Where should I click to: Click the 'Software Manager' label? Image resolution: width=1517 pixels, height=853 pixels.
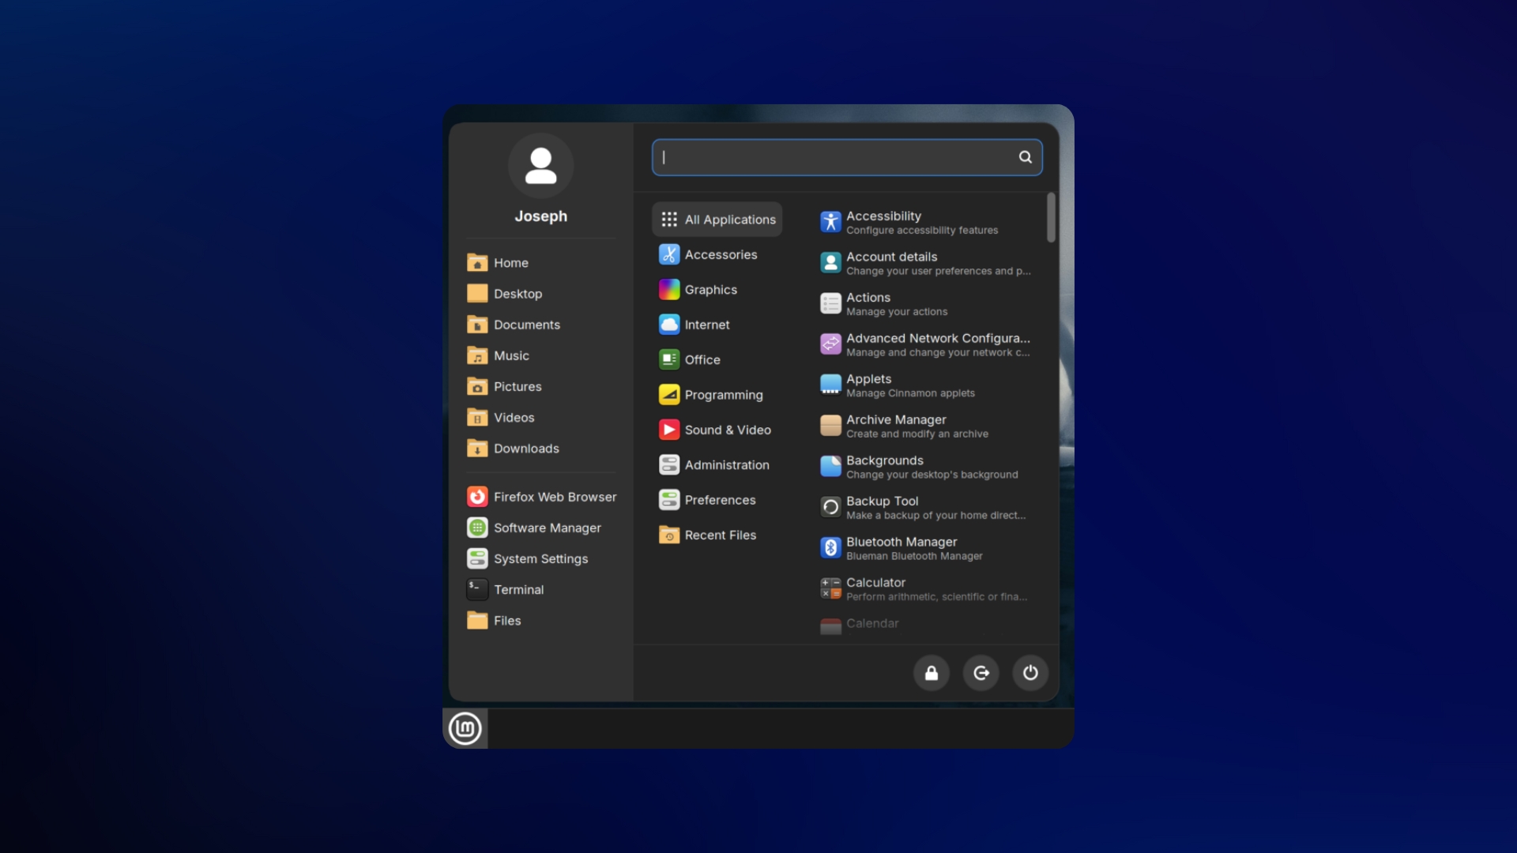547,528
